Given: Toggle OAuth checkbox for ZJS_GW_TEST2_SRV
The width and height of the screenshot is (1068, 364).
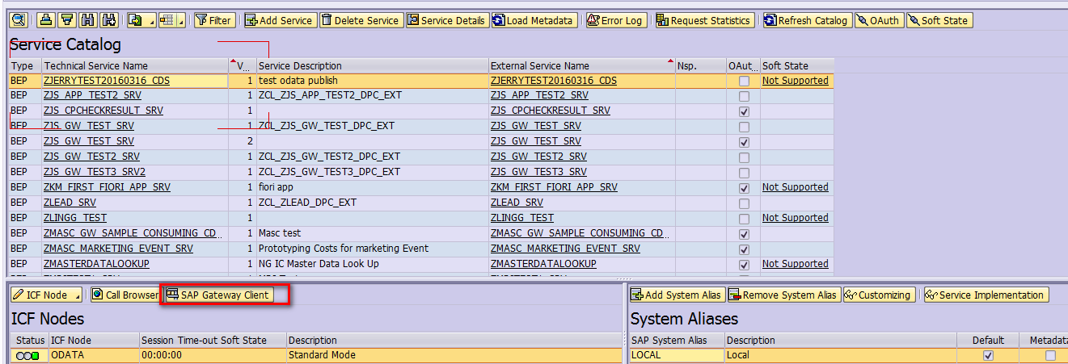Looking at the screenshot, I should click(x=744, y=157).
